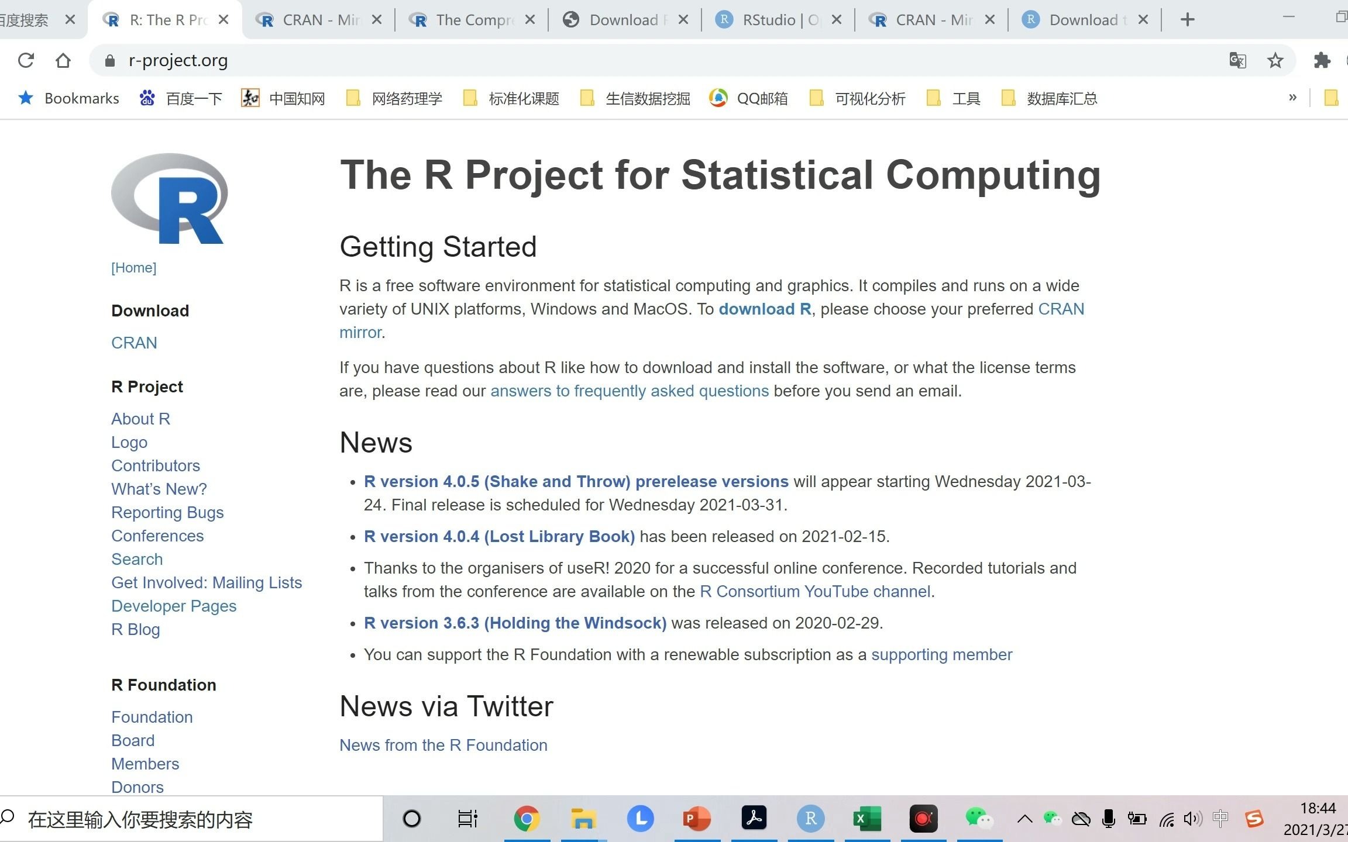
Task: Click the PowerPoint icon in taskbar
Action: click(x=697, y=819)
